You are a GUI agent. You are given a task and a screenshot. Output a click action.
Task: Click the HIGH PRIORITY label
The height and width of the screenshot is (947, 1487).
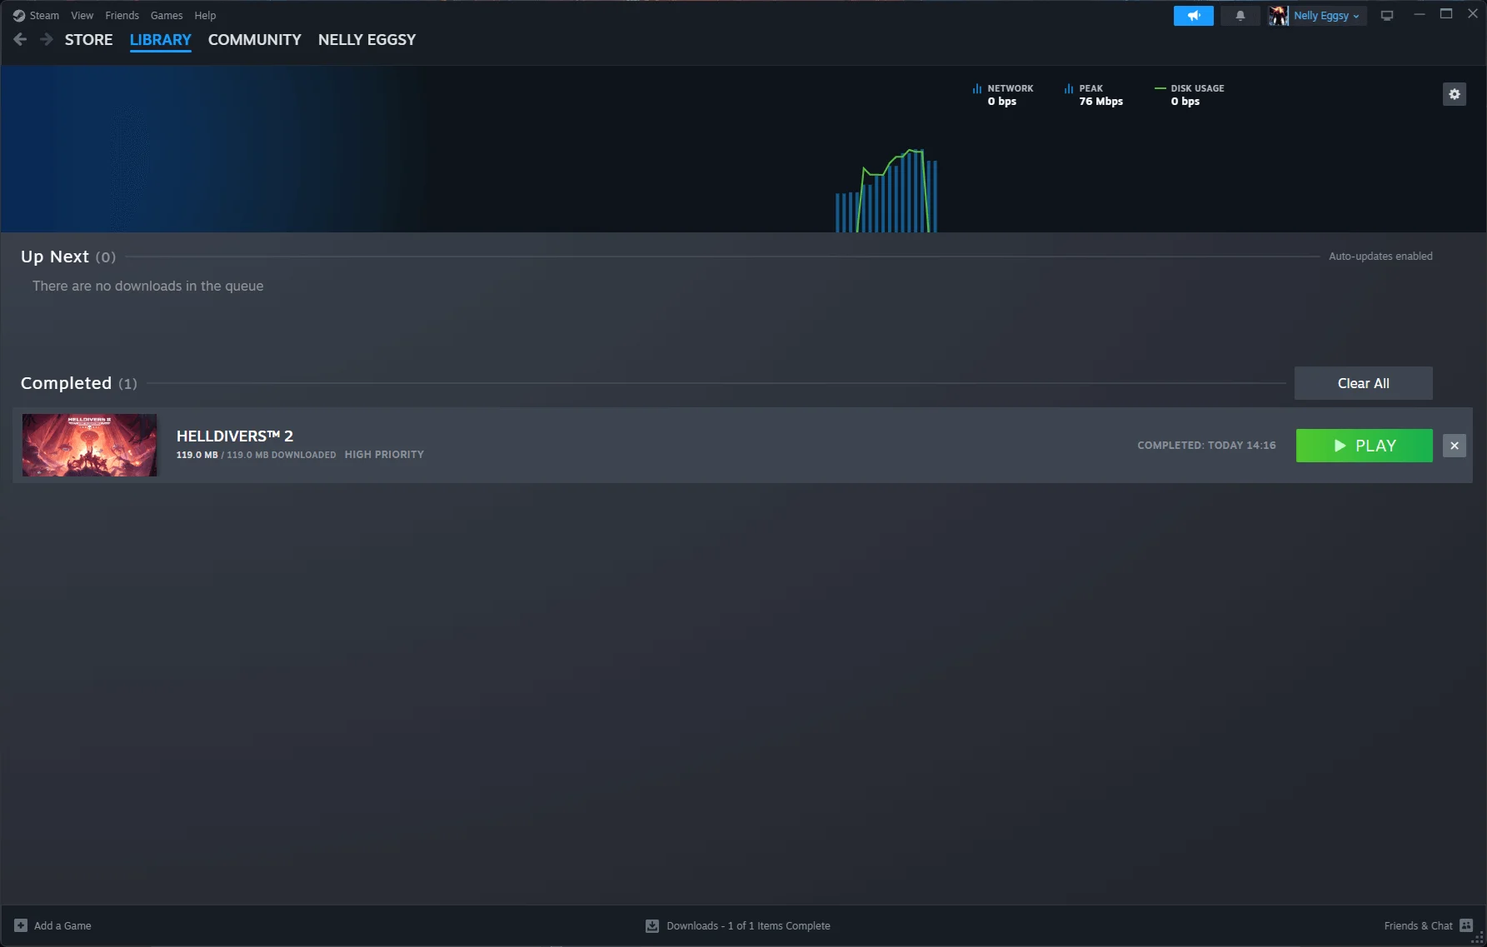[x=384, y=455]
